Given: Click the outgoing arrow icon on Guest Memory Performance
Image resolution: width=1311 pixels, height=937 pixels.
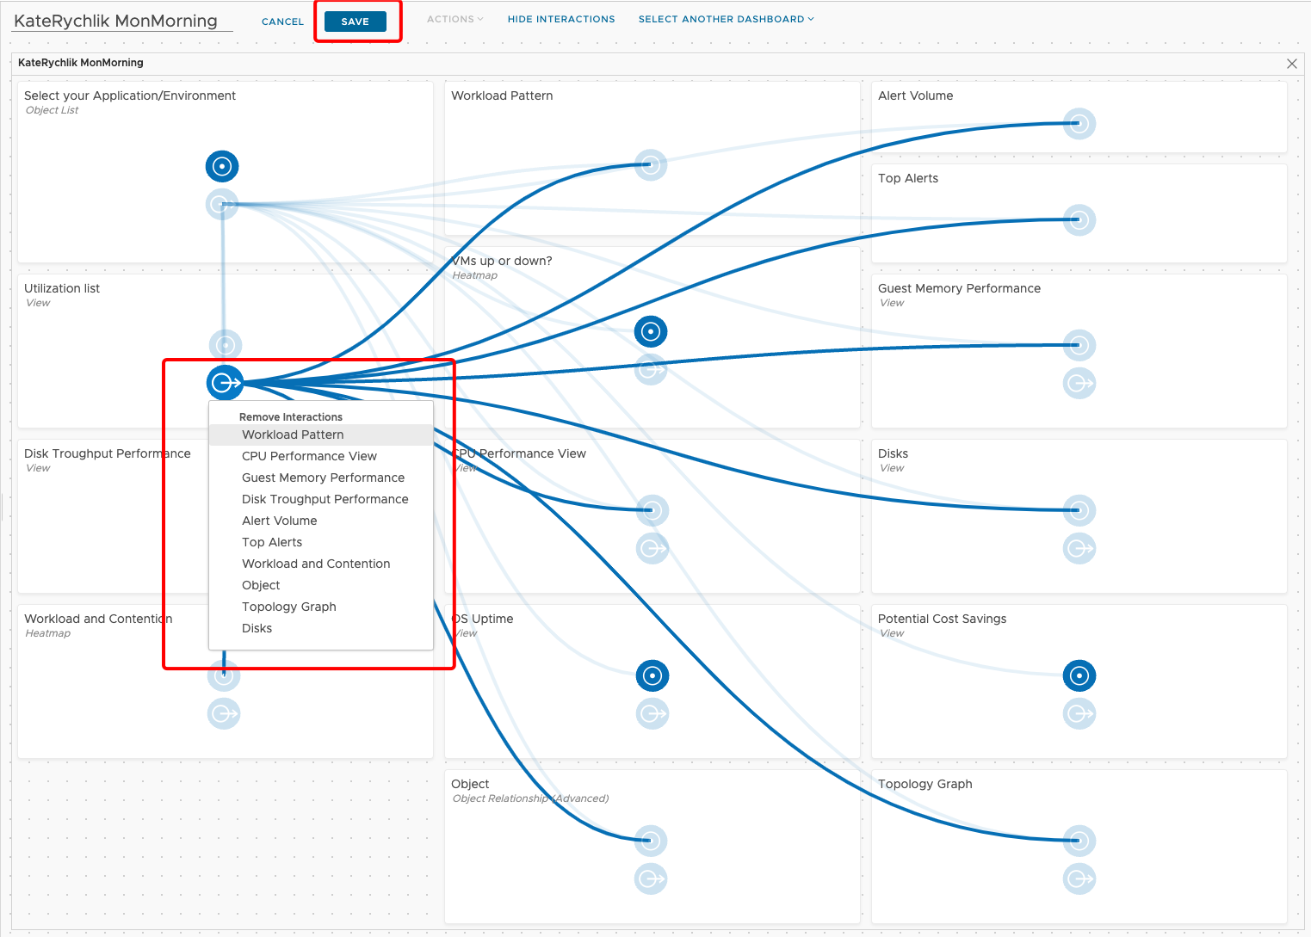Looking at the screenshot, I should click(x=1079, y=383).
